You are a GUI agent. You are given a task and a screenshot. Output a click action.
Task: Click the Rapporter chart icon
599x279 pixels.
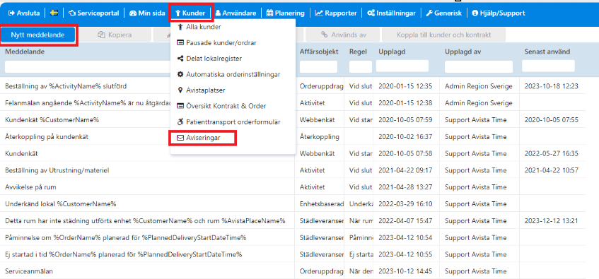click(319, 13)
